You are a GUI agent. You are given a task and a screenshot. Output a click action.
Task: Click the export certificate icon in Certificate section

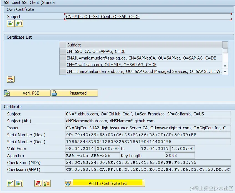[19, 183]
